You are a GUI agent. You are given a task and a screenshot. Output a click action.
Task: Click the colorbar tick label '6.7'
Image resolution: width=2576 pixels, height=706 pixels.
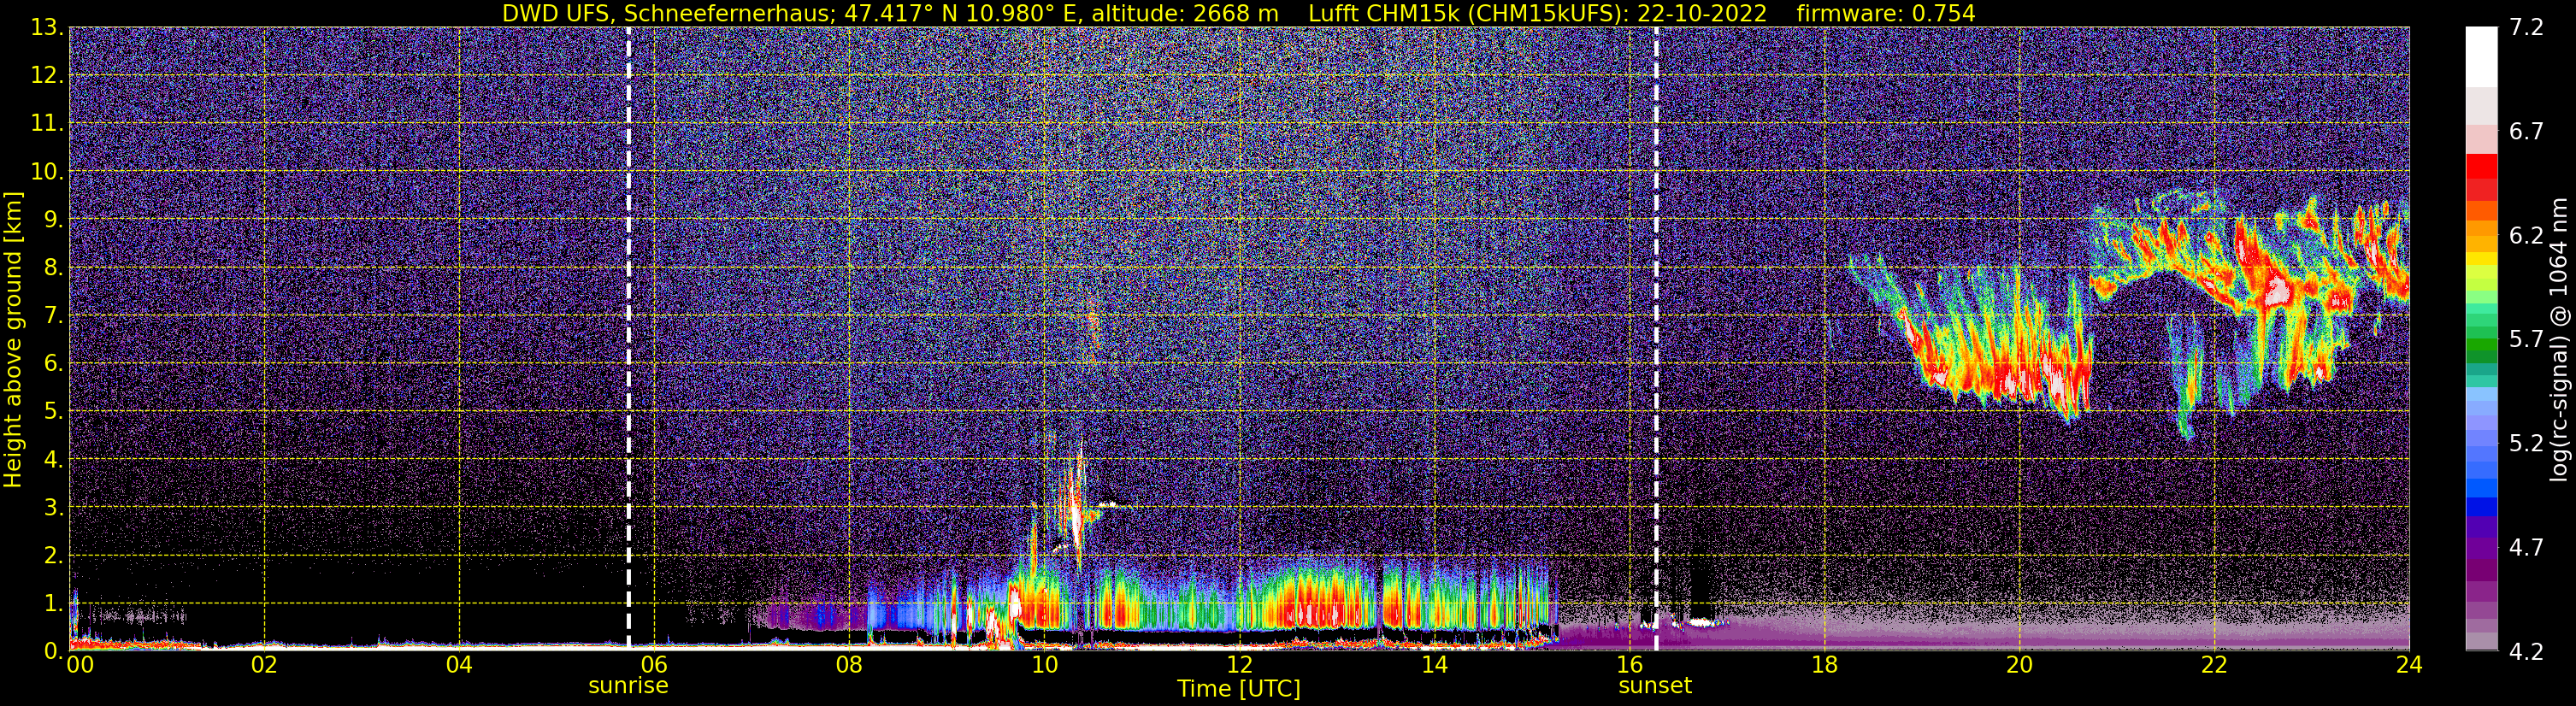[x=2526, y=131]
